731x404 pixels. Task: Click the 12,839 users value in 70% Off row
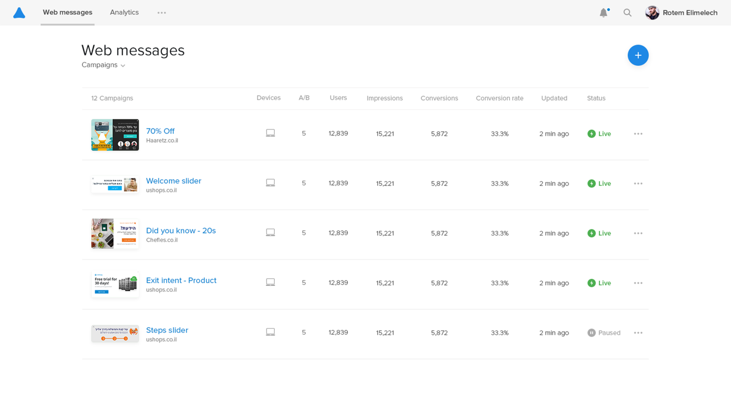(x=338, y=134)
